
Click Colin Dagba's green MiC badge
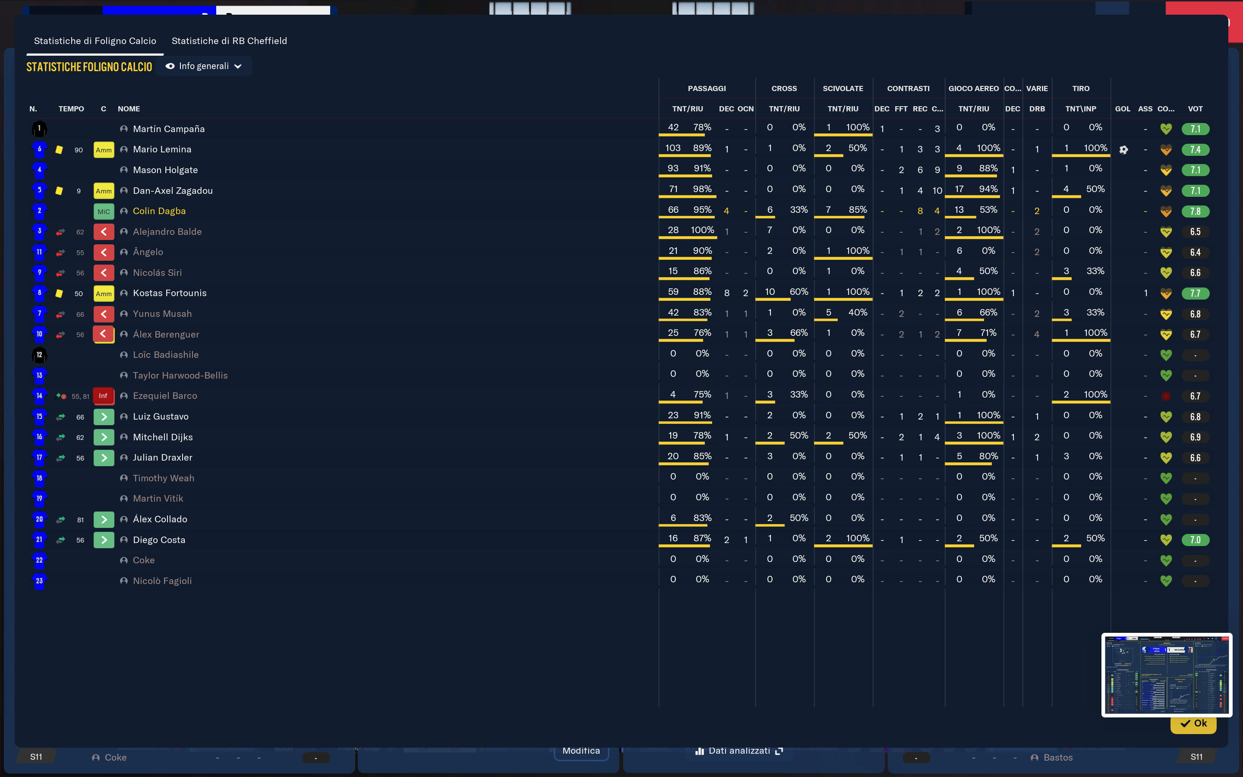point(103,211)
